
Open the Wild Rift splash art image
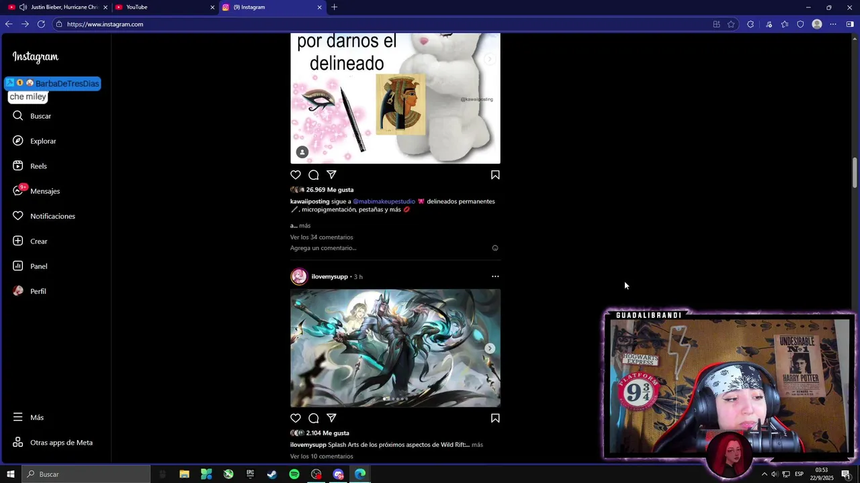[395, 348]
